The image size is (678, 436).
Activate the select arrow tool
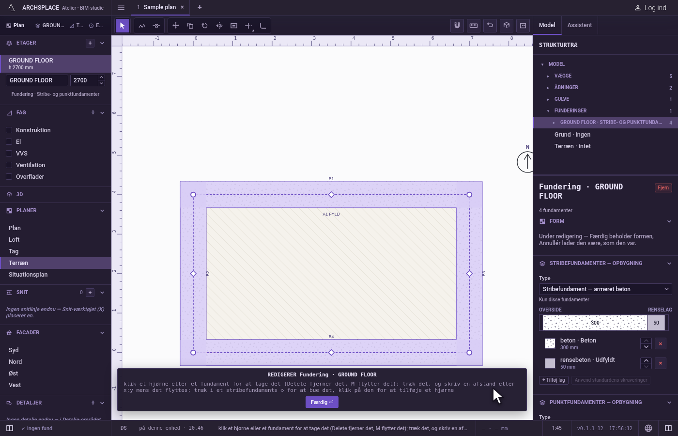[122, 26]
